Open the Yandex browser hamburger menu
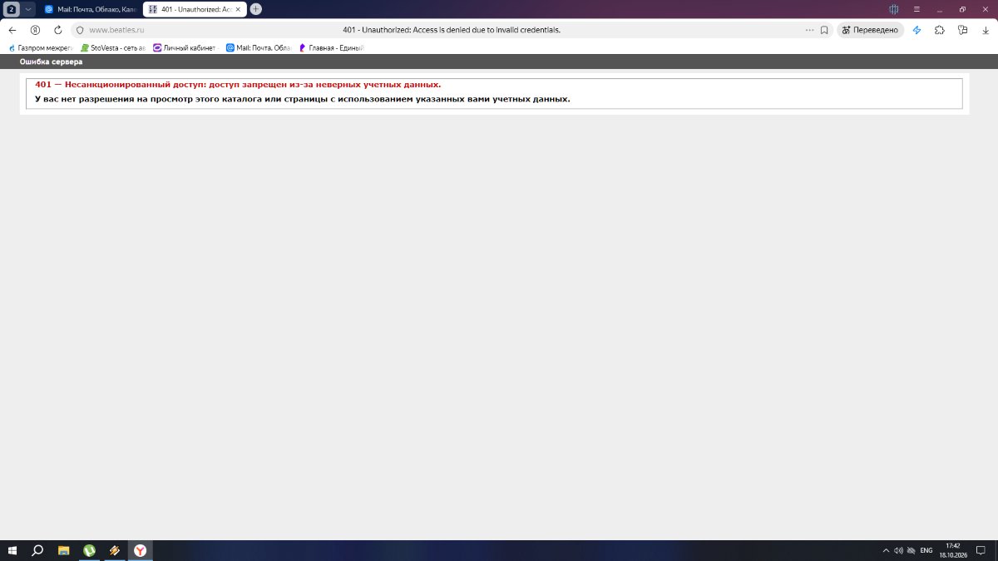The height and width of the screenshot is (561, 998). coord(916,9)
